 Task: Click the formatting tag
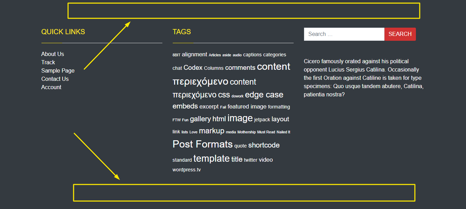coord(279,107)
